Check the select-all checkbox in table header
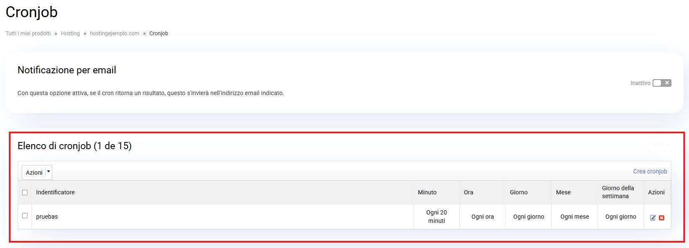The image size is (689, 248). 25,193
